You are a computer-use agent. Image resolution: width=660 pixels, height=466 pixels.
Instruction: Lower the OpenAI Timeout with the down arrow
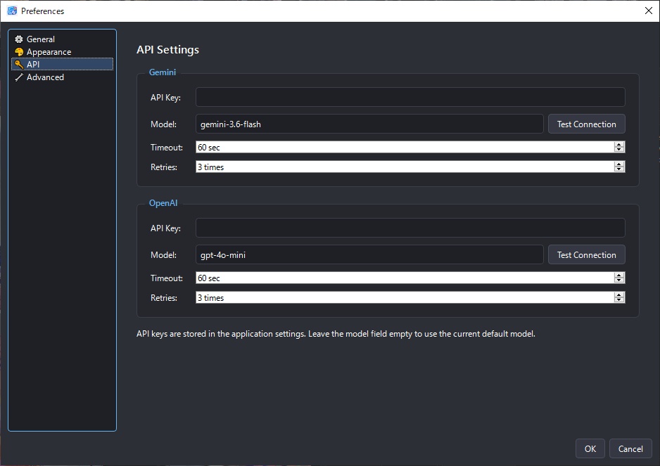pyautogui.click(x=618, y=280)
